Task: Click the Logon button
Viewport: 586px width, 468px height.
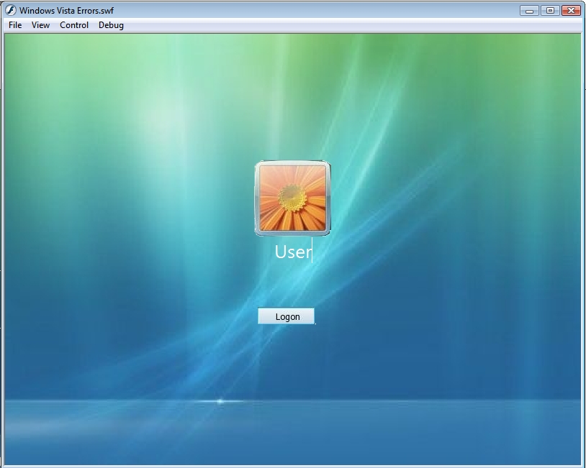Action: pyautogui.click(x=287, y=316)
